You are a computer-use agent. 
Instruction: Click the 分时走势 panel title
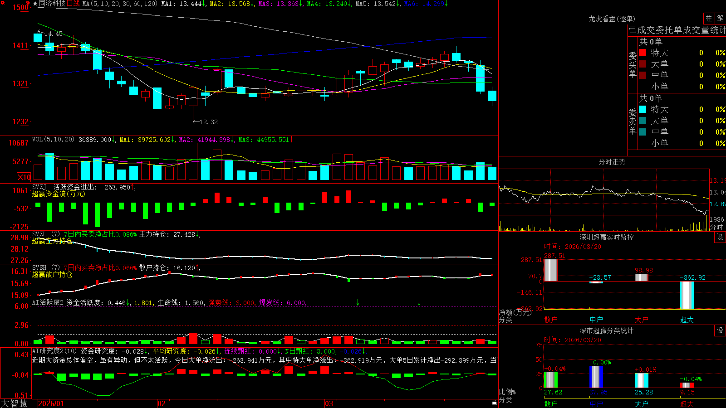point(612,162)
